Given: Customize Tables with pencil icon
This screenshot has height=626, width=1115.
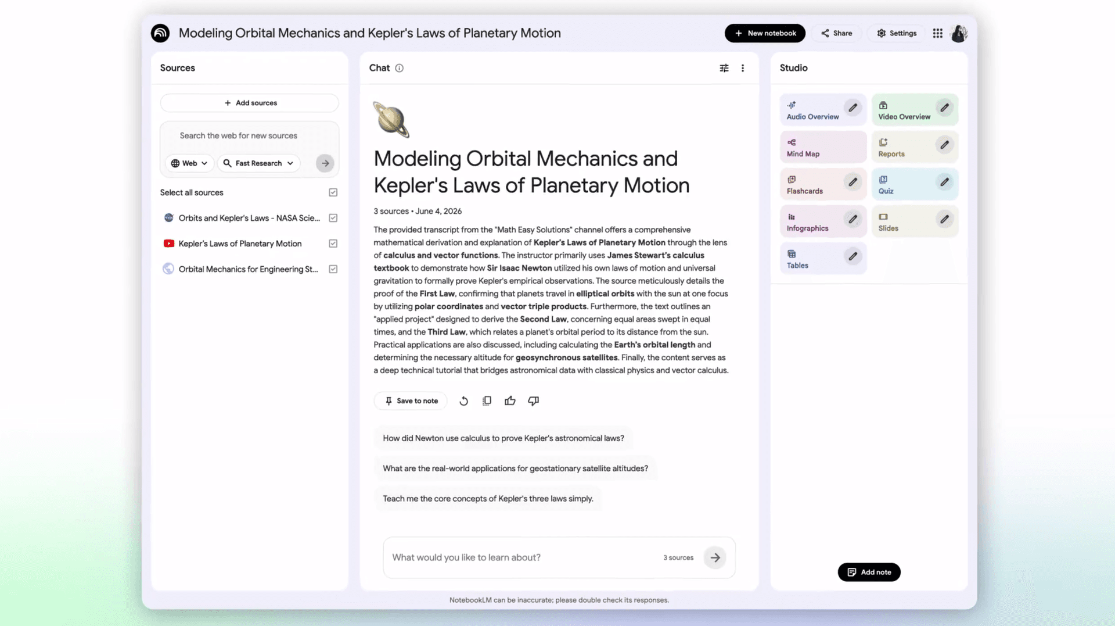Looking at the screenshot, I should [x=853, y=256].
